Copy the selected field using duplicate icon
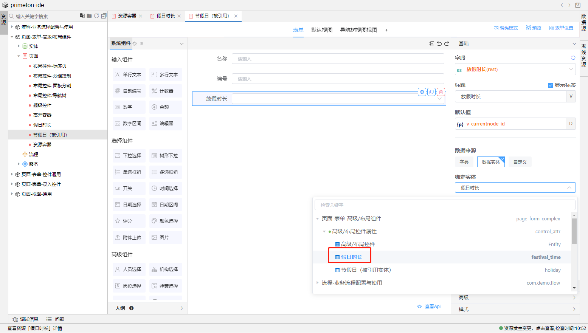Viewport: 588px width, 333px height. coord(431,92)
